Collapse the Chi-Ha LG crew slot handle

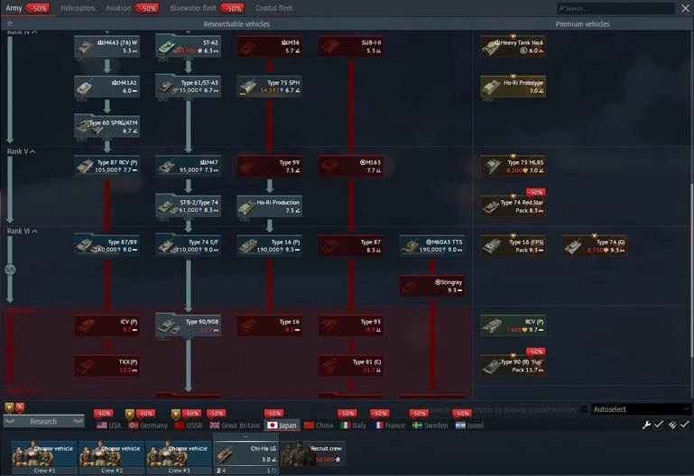[x=245, y=436]
